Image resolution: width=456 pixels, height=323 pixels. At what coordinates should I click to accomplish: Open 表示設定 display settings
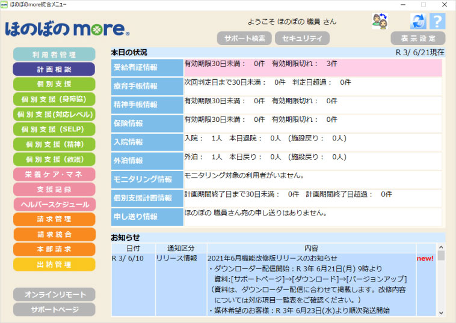417,38
